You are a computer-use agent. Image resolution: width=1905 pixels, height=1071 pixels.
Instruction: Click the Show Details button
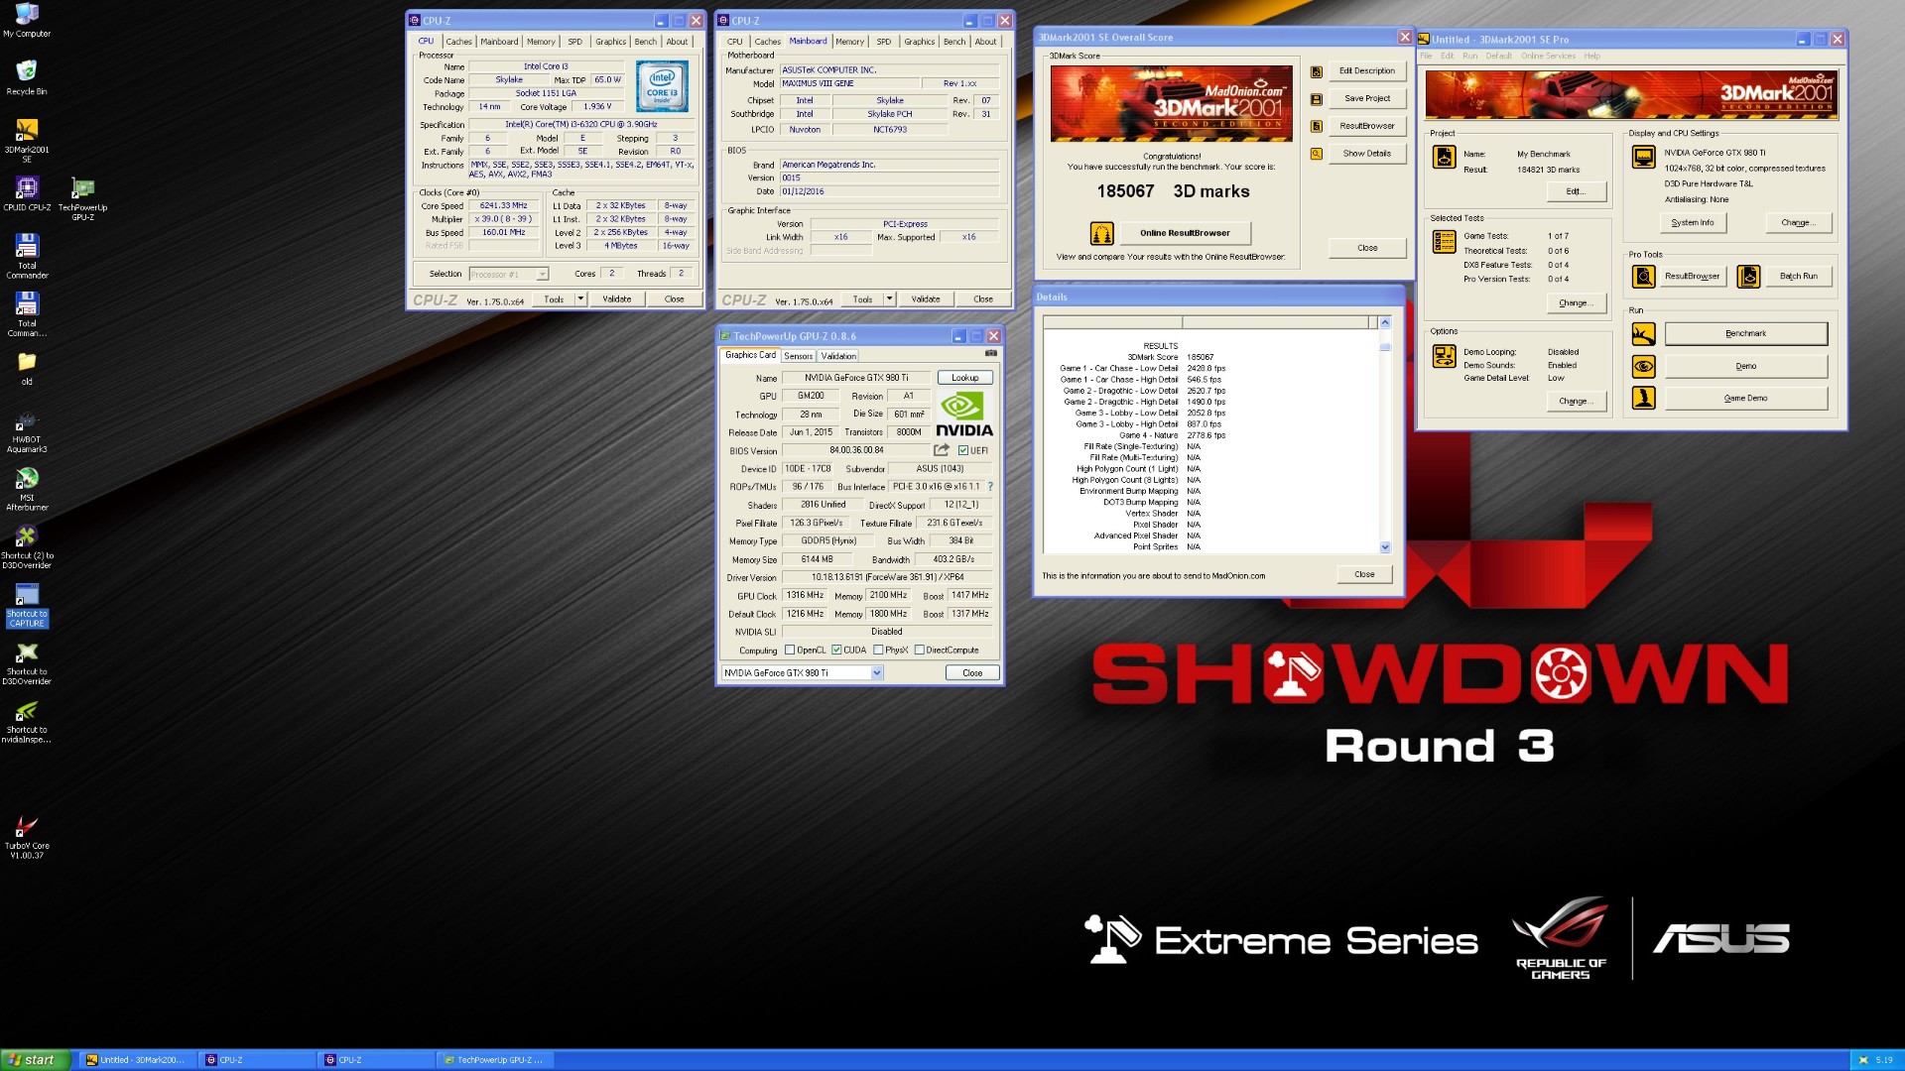pos(1366,154)
